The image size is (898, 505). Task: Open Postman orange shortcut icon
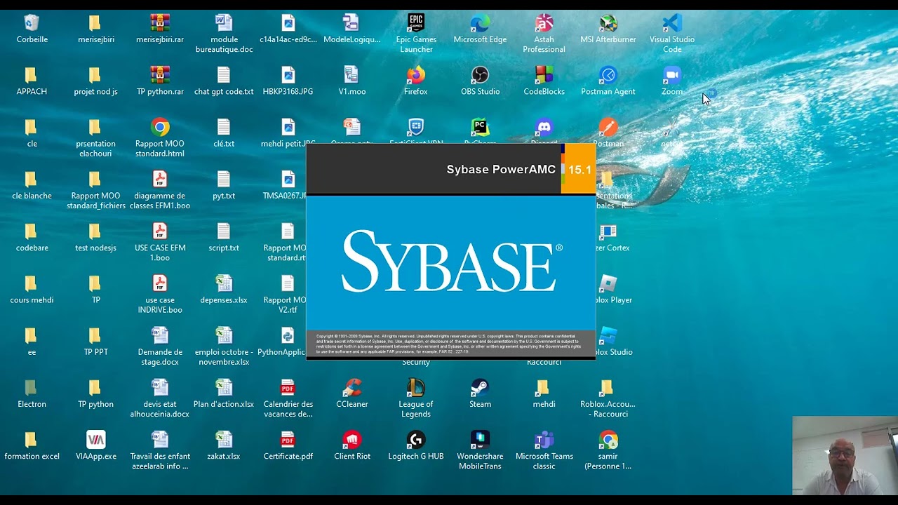[608, 133]
